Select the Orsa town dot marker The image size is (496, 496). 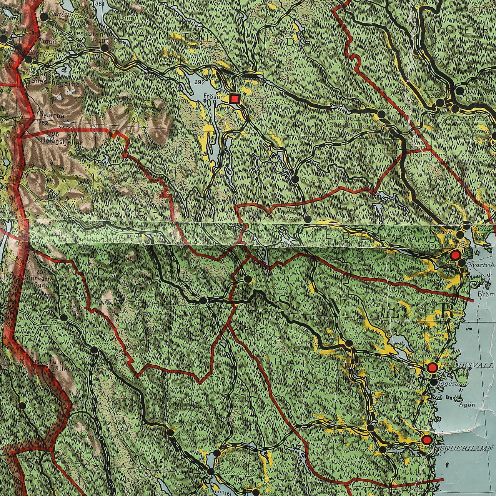217,453
